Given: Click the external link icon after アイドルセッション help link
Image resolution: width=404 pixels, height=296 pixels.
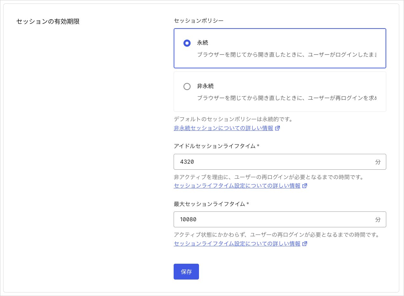Looking at the screenshot, I should click(x=305, y=186).
